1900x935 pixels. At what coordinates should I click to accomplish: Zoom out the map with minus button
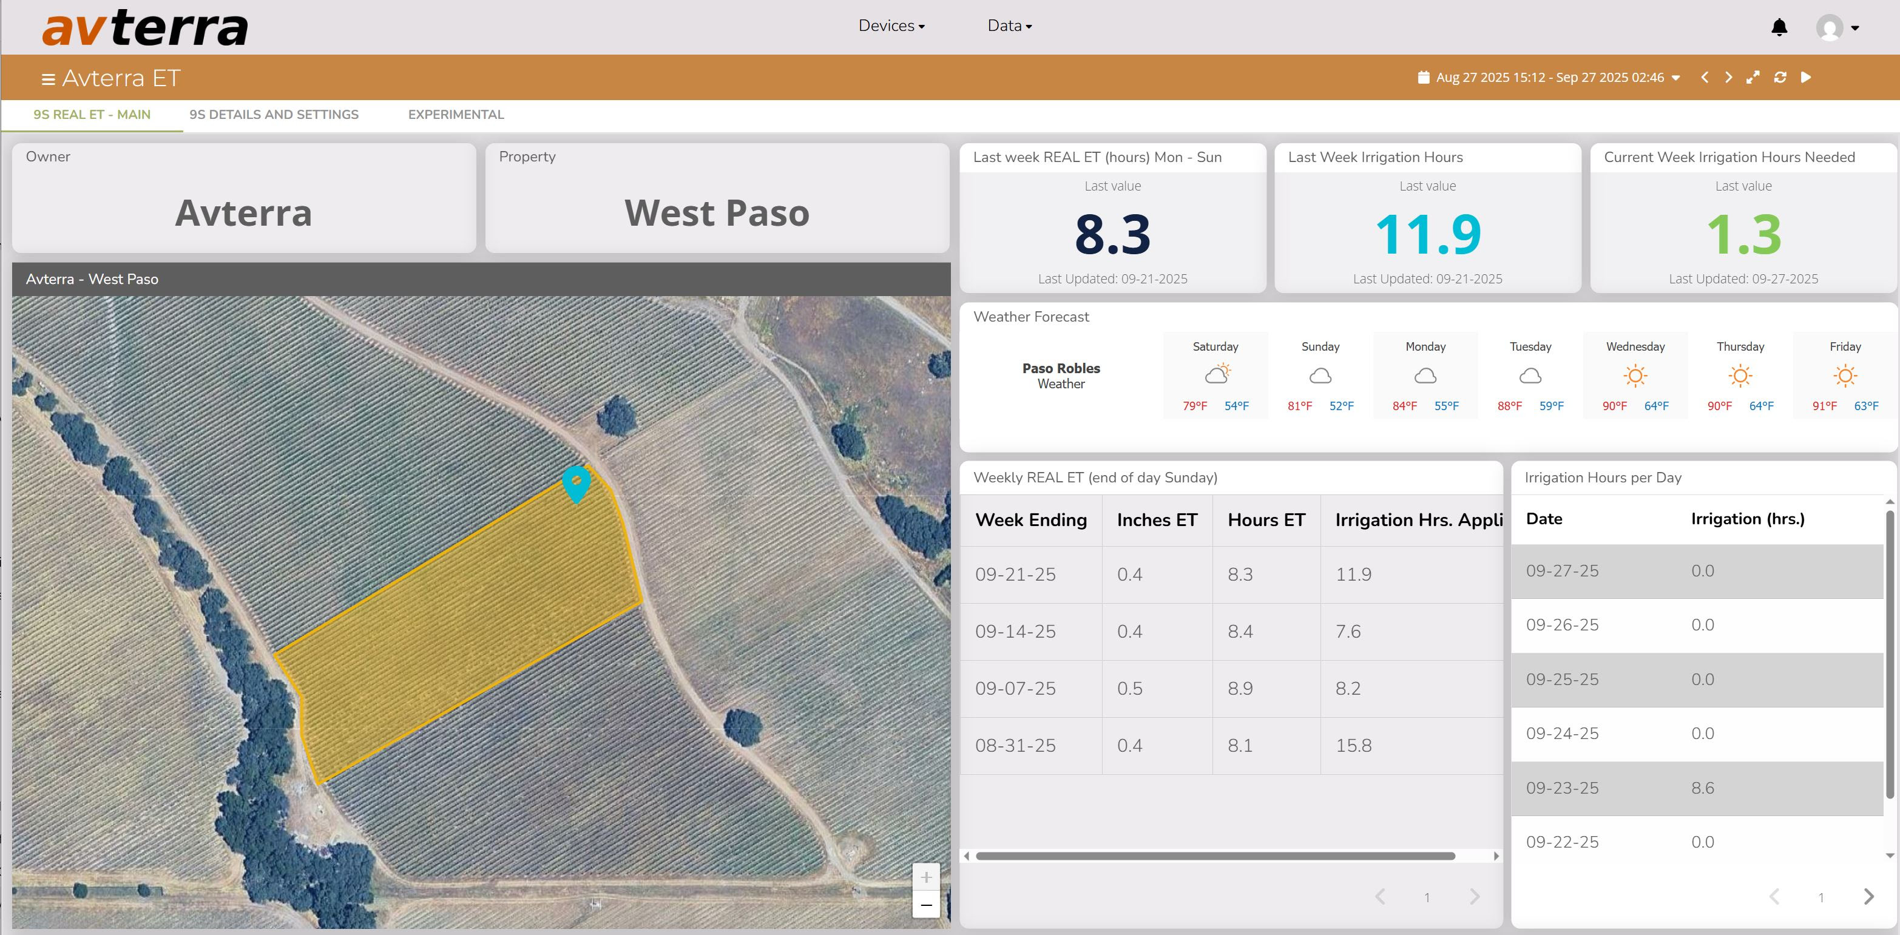point(925,905)
